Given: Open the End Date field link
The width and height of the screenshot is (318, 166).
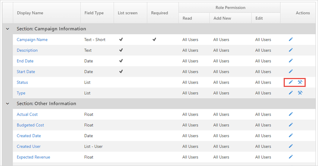Looking at the screenshot, I should [x=25, y=61].
